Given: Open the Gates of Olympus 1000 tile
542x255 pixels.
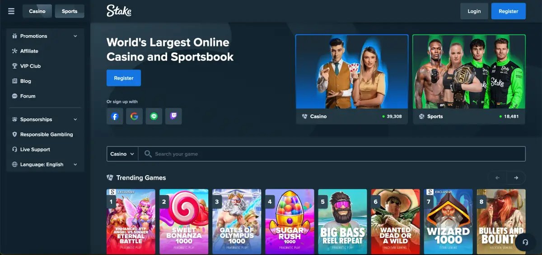Looking at the screenshot, I should (x=237, y=222).
